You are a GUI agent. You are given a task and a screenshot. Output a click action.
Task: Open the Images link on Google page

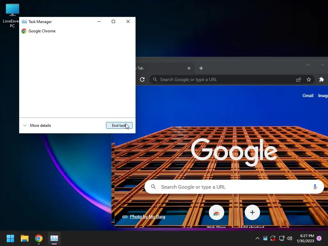coord(323,95)
